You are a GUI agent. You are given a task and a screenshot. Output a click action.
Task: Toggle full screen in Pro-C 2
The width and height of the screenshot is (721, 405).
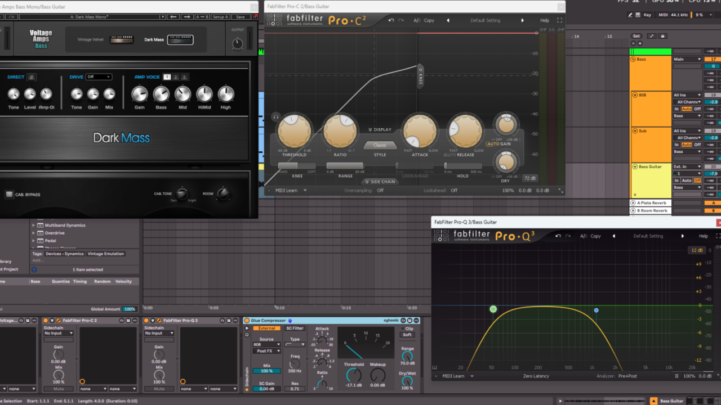(x=560, y=20)
